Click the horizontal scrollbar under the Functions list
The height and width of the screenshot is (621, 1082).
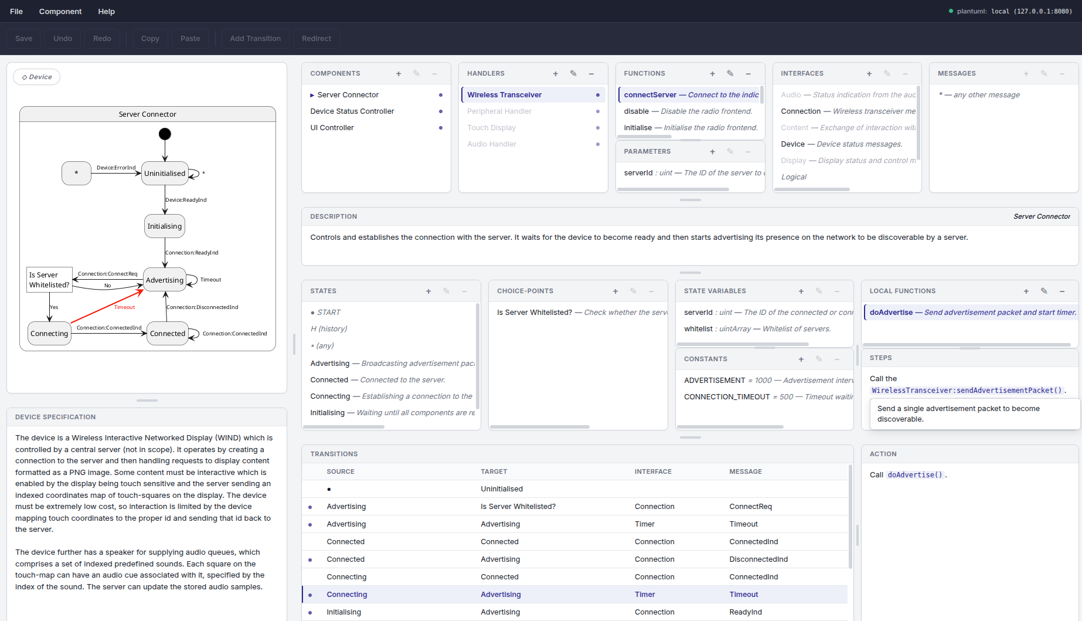645,137
